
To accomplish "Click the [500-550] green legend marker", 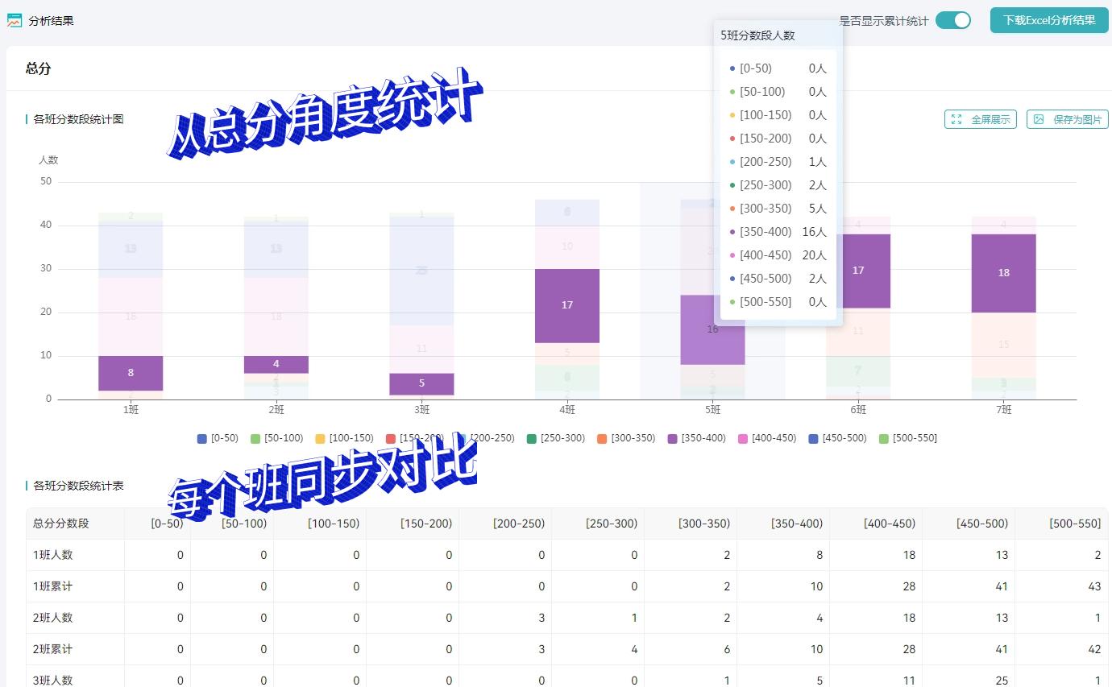I will coord(884,438).
